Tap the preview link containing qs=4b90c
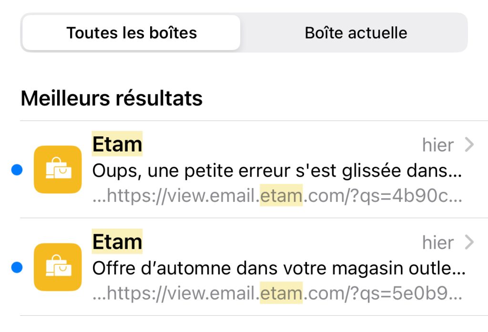488x332 pixels. point(276,196)
